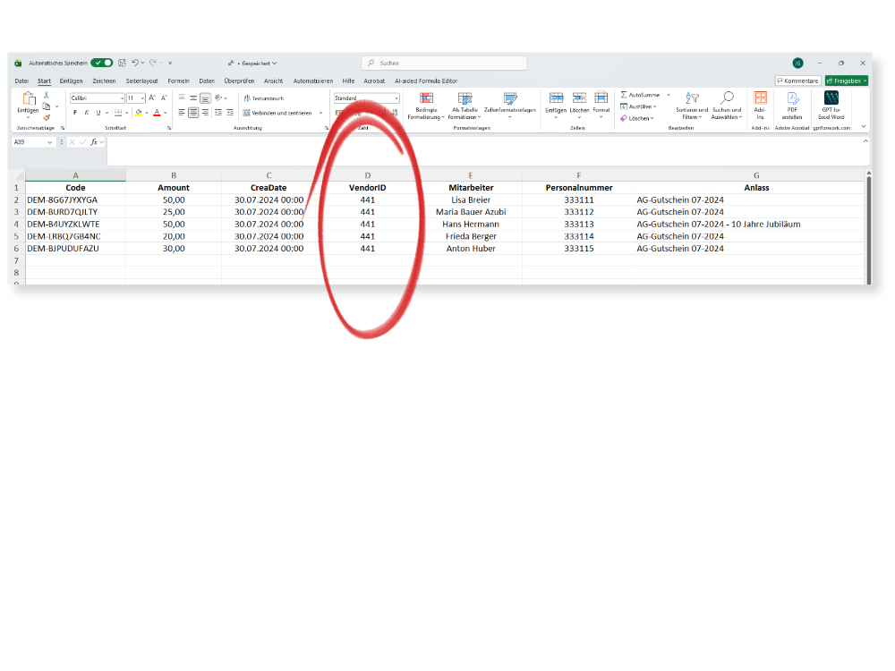Click the Kommentare button

(x=797, y=81)
